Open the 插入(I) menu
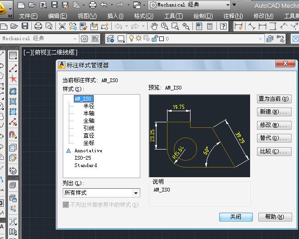Viewport: 299px width, 239px height. pos(115,16)
